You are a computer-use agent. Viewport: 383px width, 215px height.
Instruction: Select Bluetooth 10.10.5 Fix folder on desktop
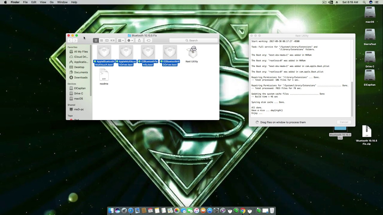[x=340, y=133]
